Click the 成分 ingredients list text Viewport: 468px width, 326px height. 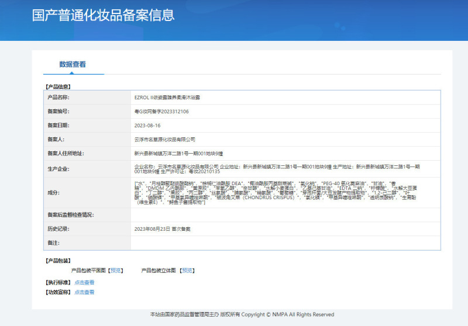(x=276, y=193)
